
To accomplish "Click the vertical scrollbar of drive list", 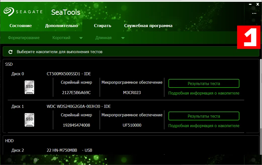I will [x=261, y=93].
